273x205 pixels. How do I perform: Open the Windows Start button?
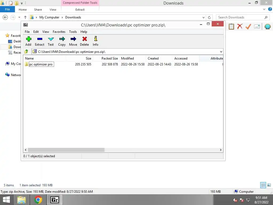(x=6, y=200)
